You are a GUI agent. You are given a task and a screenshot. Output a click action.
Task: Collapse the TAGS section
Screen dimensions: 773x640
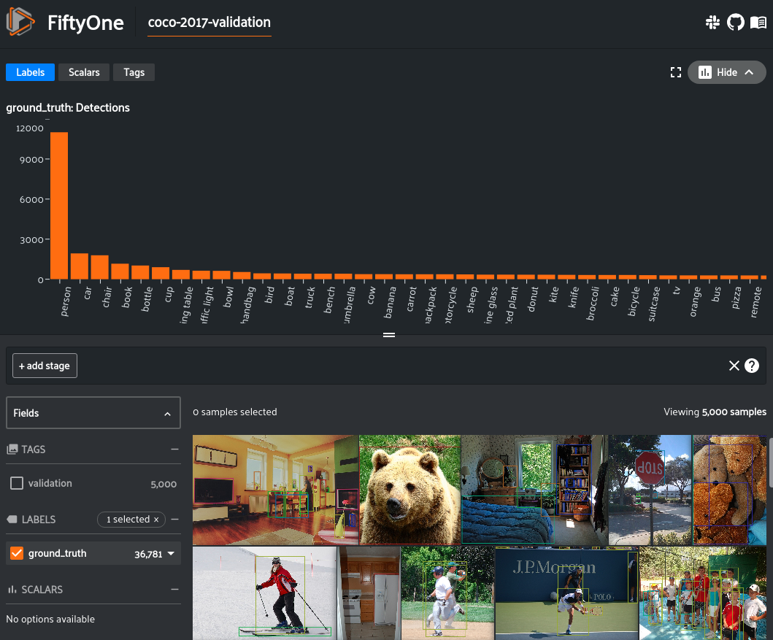174,449
